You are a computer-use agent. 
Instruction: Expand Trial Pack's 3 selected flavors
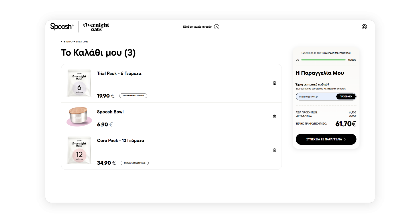133,96
